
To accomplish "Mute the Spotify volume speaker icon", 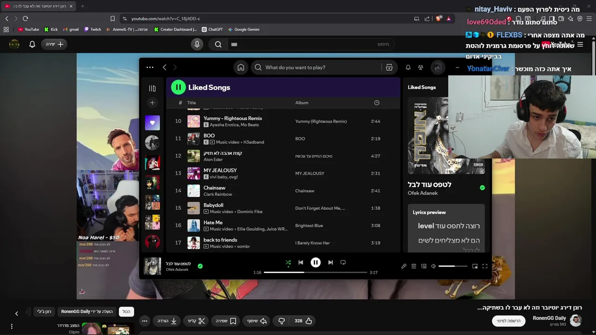I will pyautogui.click(x=433, y=266).
